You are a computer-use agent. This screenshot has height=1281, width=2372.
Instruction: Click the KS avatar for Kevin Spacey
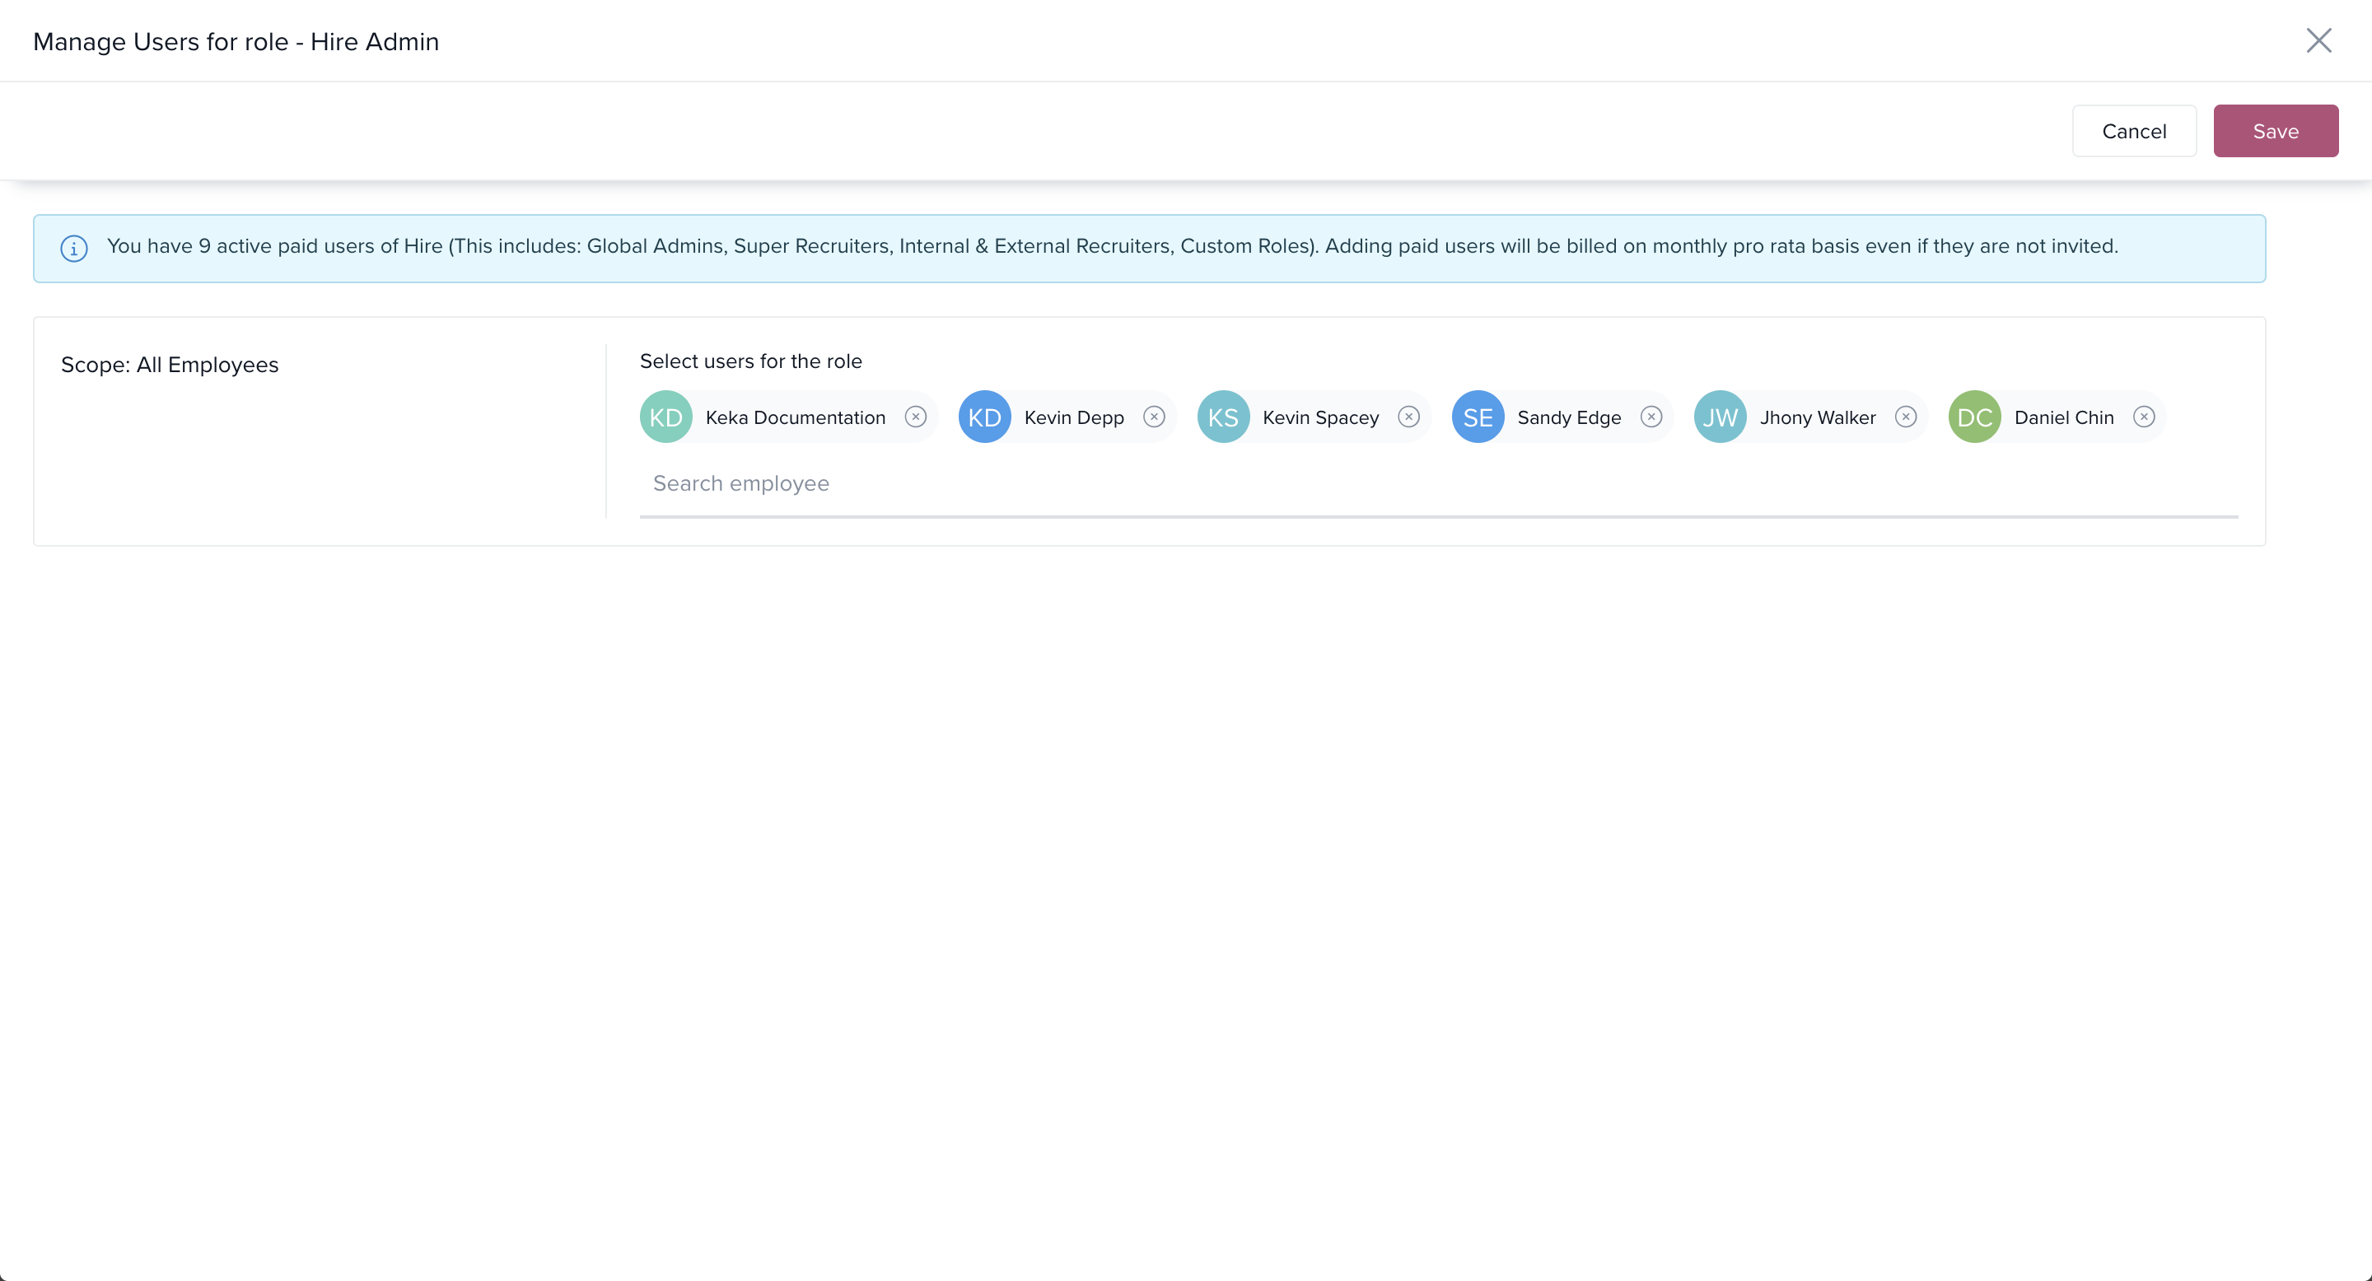(x=1223, y=417)
